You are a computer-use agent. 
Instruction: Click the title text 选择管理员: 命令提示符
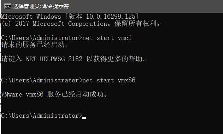pyautogui.click(x=41, y=6)
